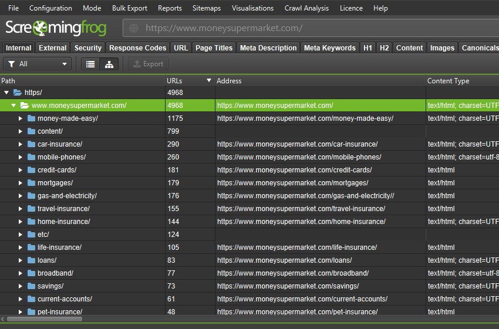This screenshot has width=499, height=329.
Task: Click the globe icon in URL bar
Action: point(134,28)
